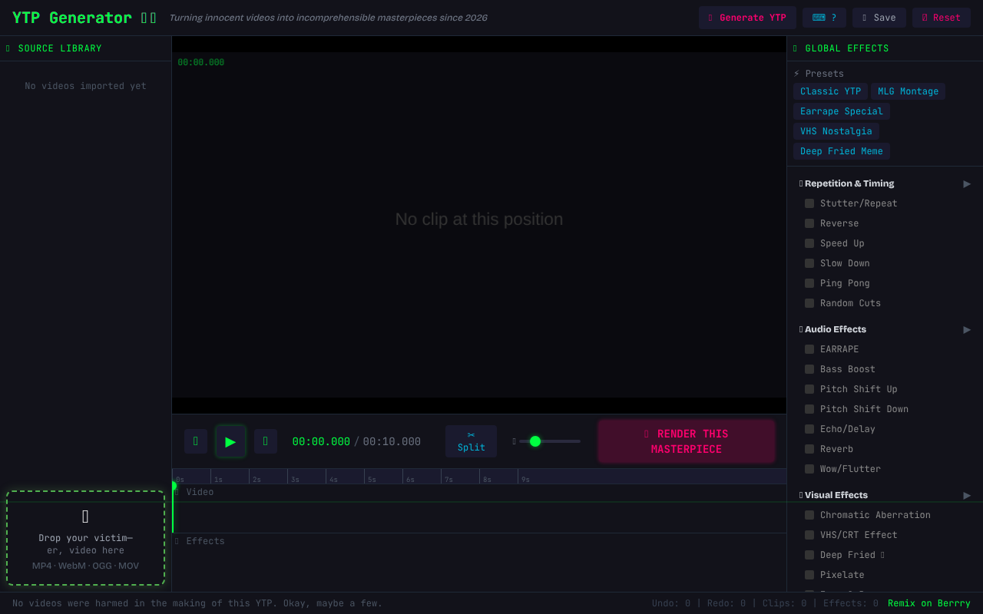Collapse the Repetition & Timing section arrow
The image size is (983, 614).
click(967, 183)
